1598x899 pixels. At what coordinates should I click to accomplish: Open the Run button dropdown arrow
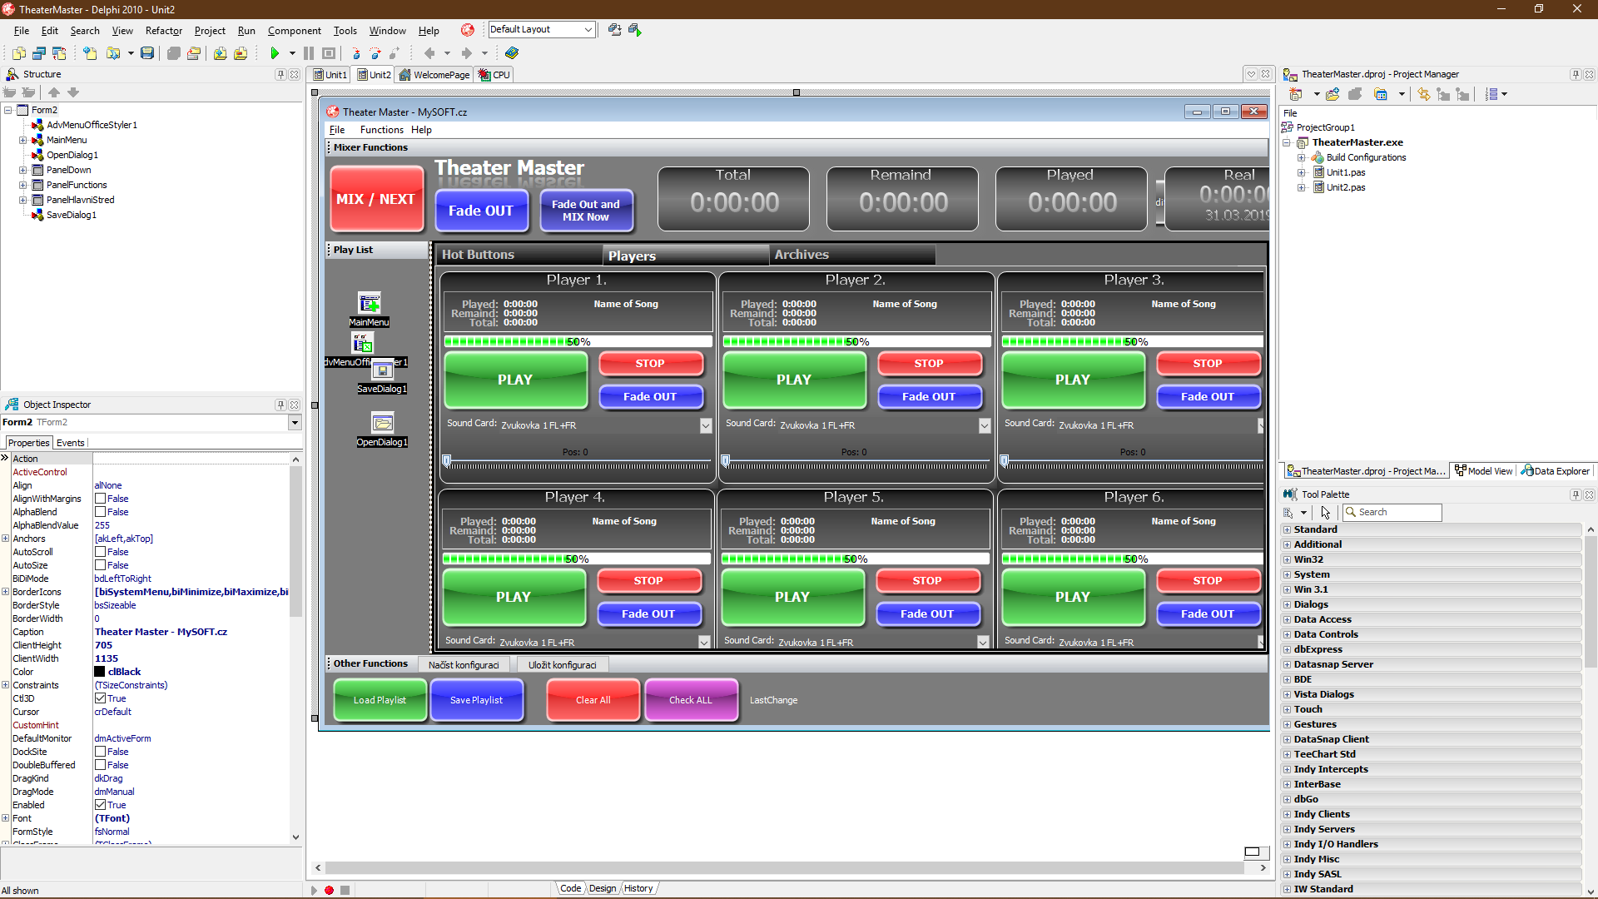[292, 53]
